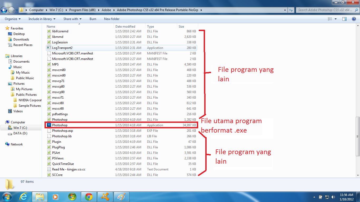The image size is (360, 202).
Task: Select the SCCore DLL file row
Action: (x=121, y=175)
